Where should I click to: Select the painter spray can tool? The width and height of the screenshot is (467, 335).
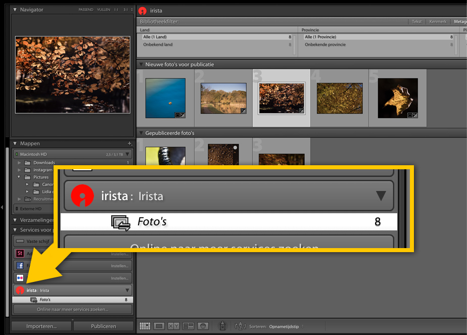[222, 326]
